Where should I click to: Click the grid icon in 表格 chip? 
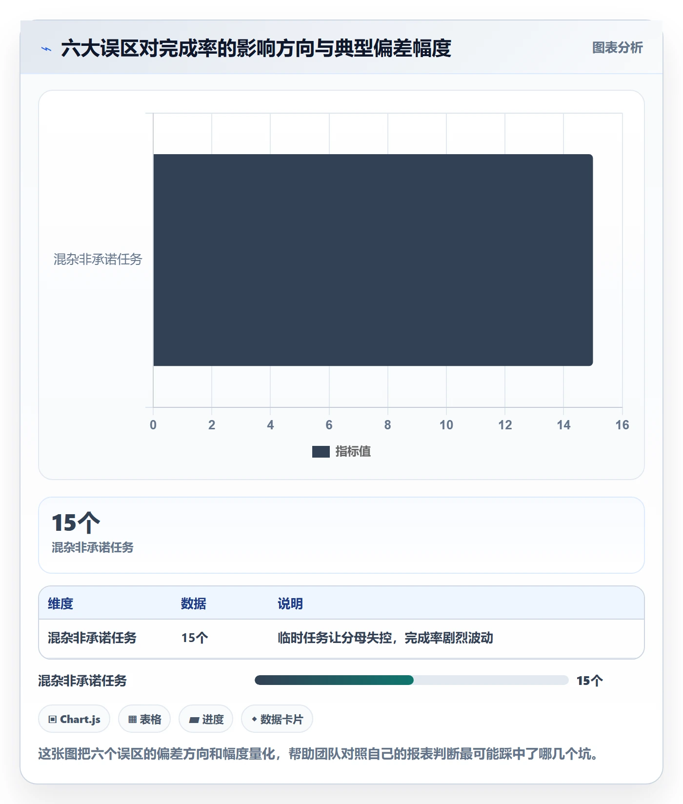pos(133,720)
